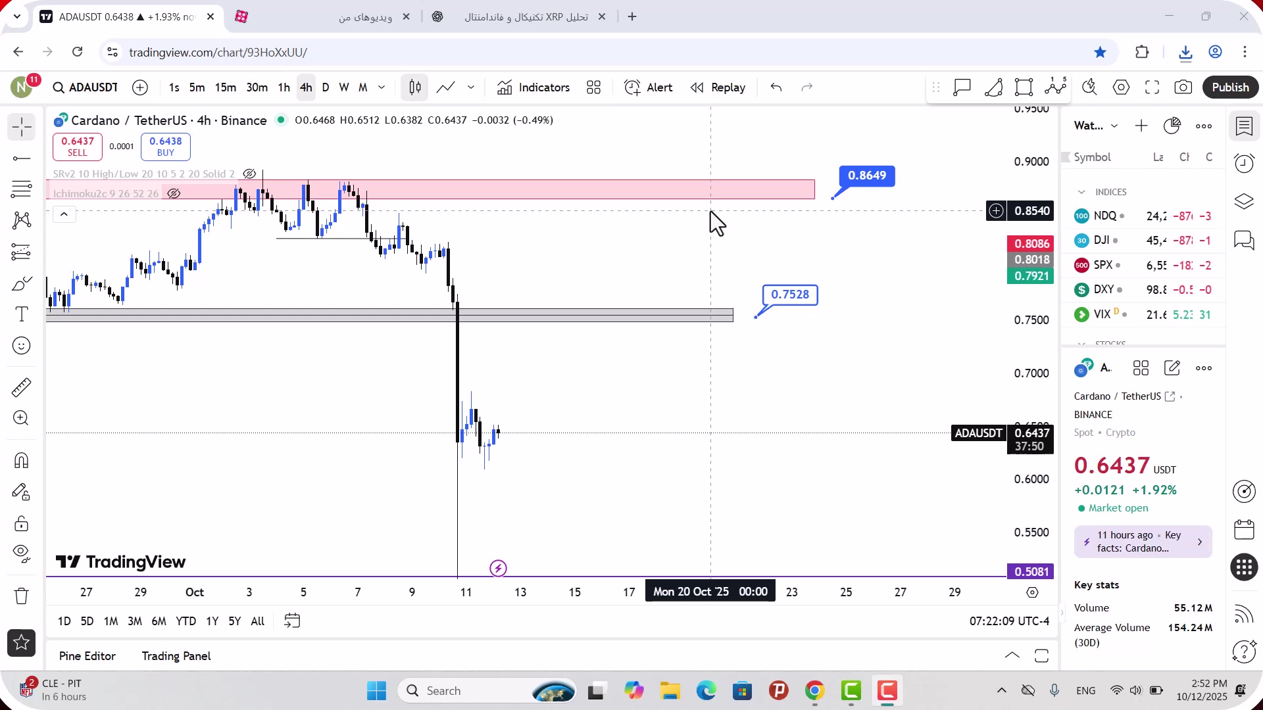
Task: Open the patterns drawing tool
Action: [x=21, y=220]
